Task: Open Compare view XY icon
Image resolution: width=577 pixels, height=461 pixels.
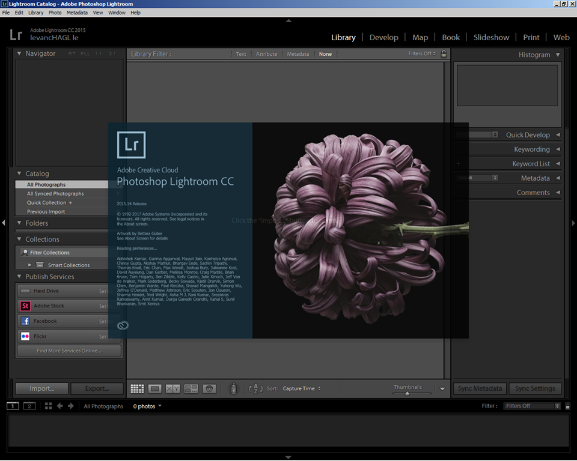Action: pyautogui.click(x=172, y=388)
